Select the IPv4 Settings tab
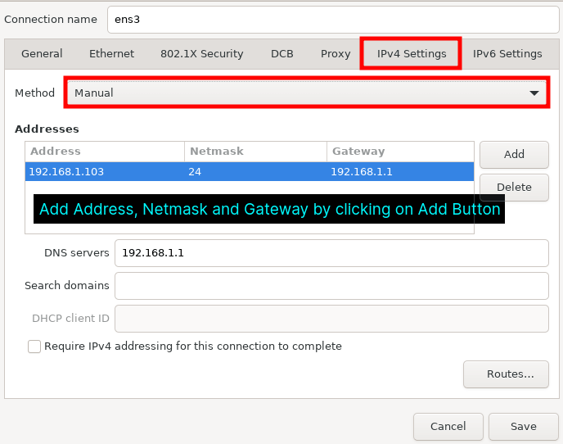This screenshot has width=563, height=444. pos(412,54)
